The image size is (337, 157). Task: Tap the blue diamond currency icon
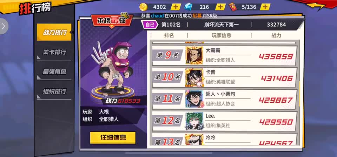point(188,7)
